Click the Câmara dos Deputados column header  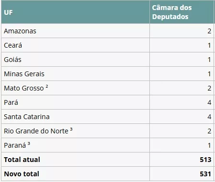[172, 12]
